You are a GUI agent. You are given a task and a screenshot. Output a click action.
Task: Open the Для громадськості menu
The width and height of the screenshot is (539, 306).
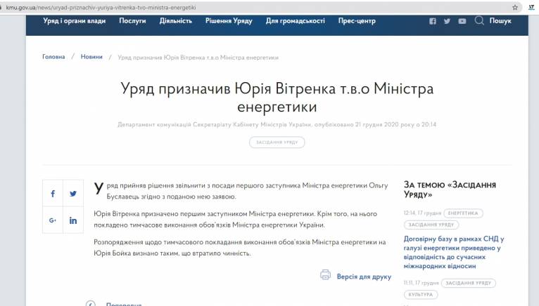pos(296,21)
